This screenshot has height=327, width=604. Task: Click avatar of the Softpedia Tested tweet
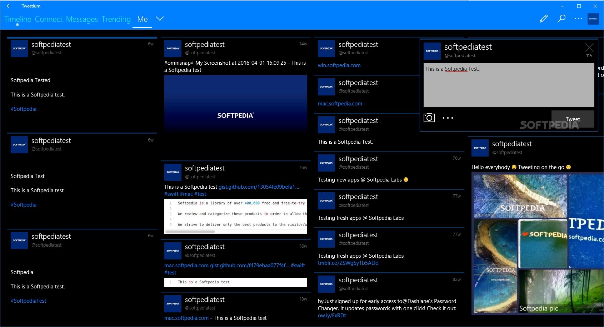19,49
